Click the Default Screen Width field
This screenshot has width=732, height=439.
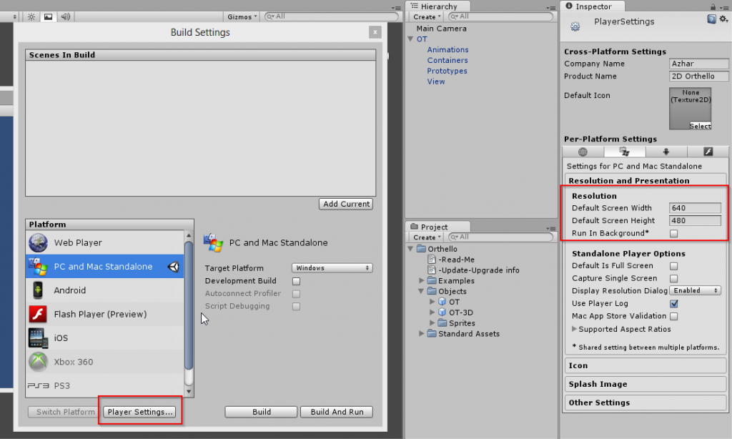696,208
